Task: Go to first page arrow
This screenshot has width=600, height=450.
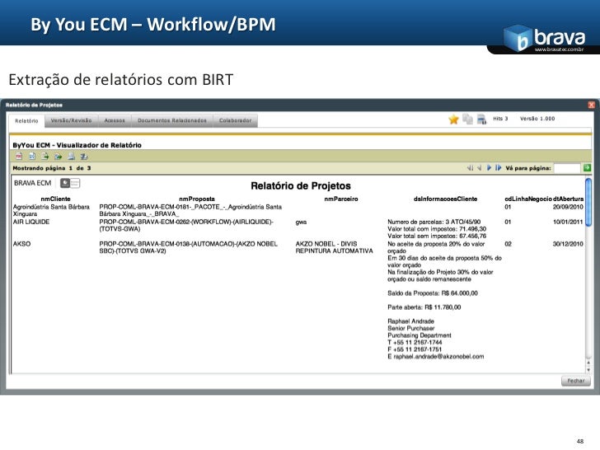Action: point(471,167)
